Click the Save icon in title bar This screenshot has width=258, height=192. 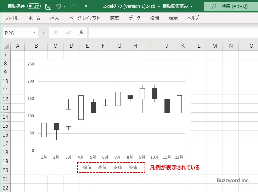(48, 6)
